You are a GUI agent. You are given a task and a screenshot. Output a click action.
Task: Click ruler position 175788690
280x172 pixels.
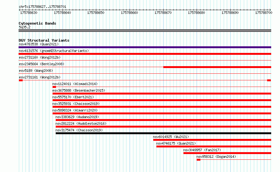coord(230,13)
